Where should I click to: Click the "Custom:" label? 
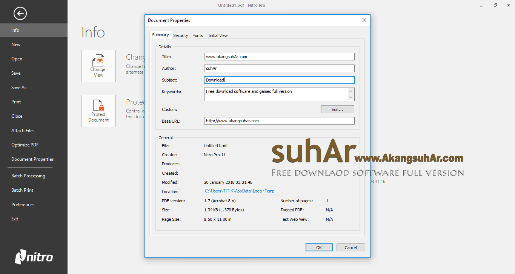pos(169,109)
